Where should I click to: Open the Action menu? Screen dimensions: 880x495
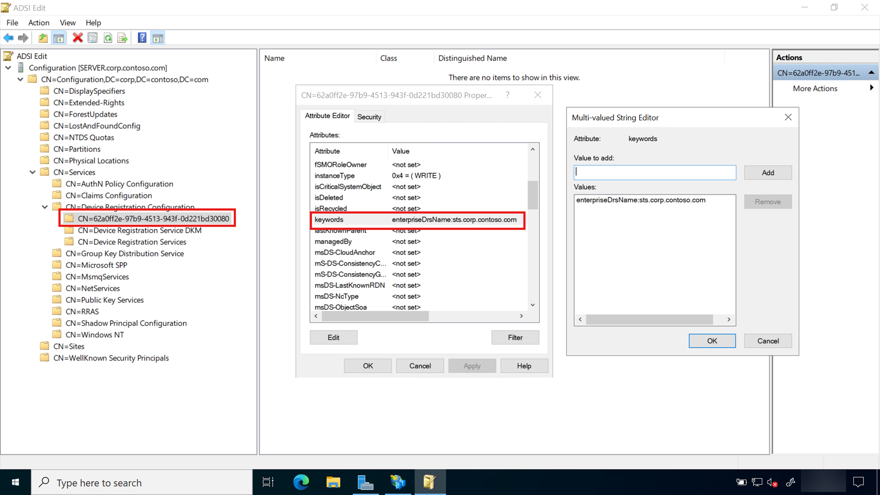[38, 22]
